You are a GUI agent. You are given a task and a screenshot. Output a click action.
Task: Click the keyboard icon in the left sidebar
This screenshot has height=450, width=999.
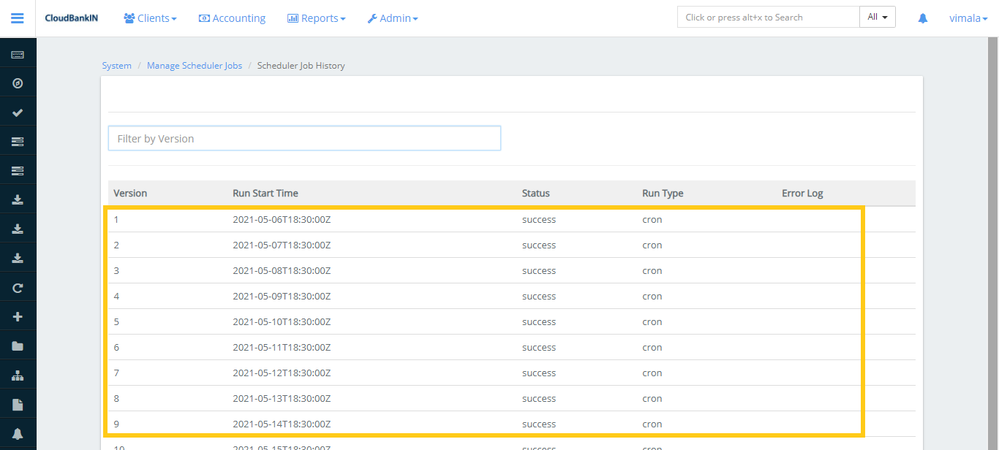pos(18,55)
